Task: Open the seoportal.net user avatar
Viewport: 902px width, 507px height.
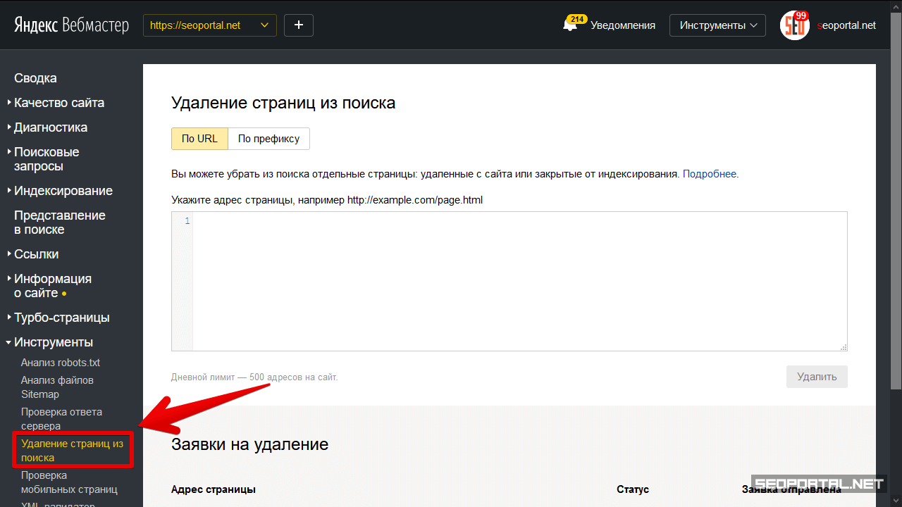Action: (x=794, y=25)
